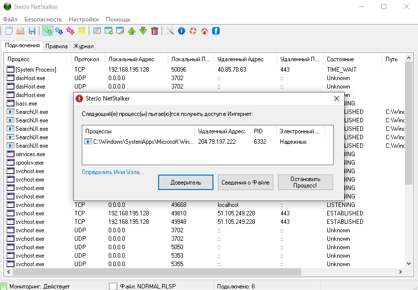
Task: Click the PID column header in dialog
Action: click(263, 131)
